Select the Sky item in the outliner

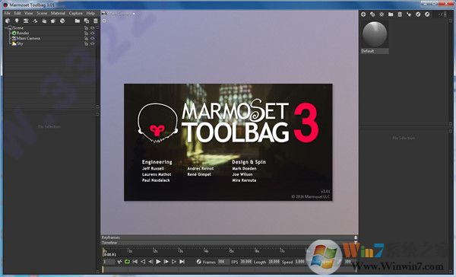20,43
